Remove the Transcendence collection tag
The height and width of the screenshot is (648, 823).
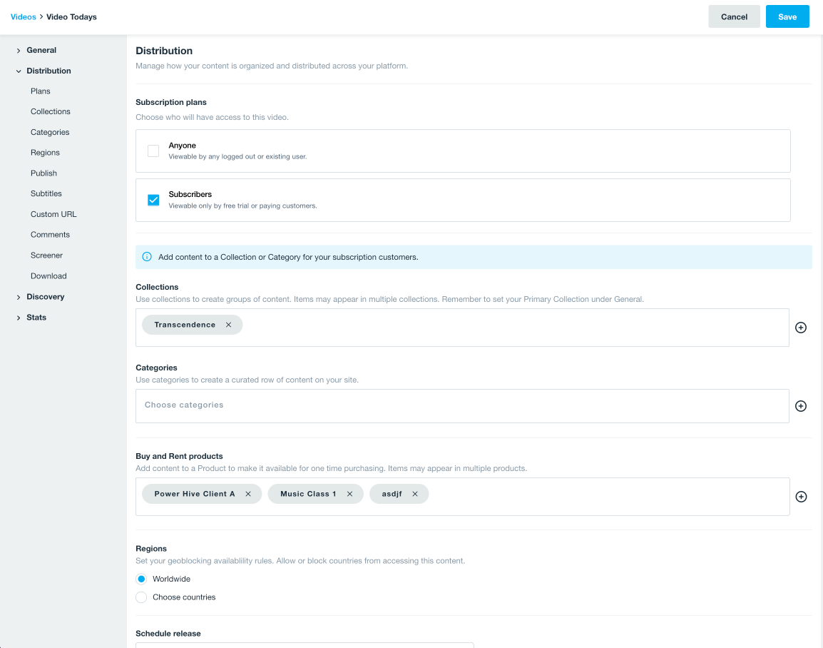228,325
